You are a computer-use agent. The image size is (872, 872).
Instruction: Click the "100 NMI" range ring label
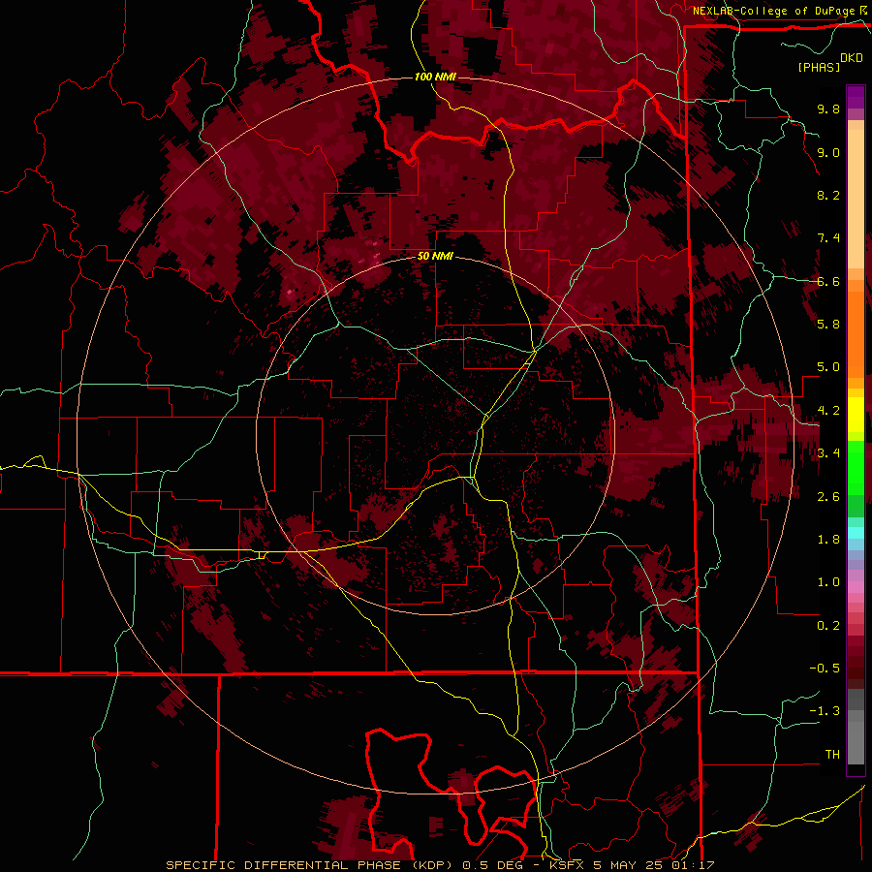tap(435, 77)
